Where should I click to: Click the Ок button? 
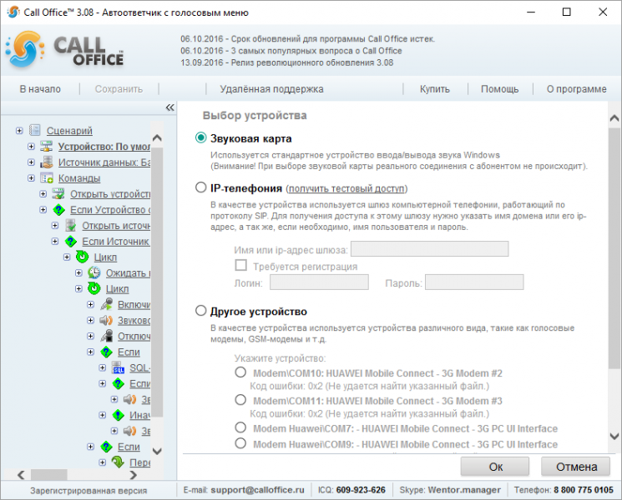494,467
